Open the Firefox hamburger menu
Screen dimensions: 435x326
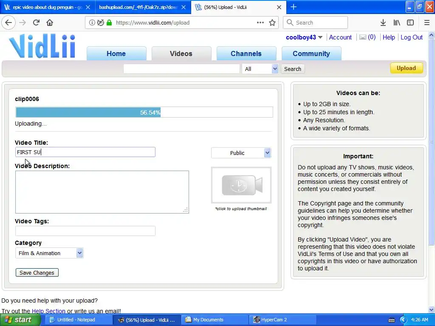[427, 22]
